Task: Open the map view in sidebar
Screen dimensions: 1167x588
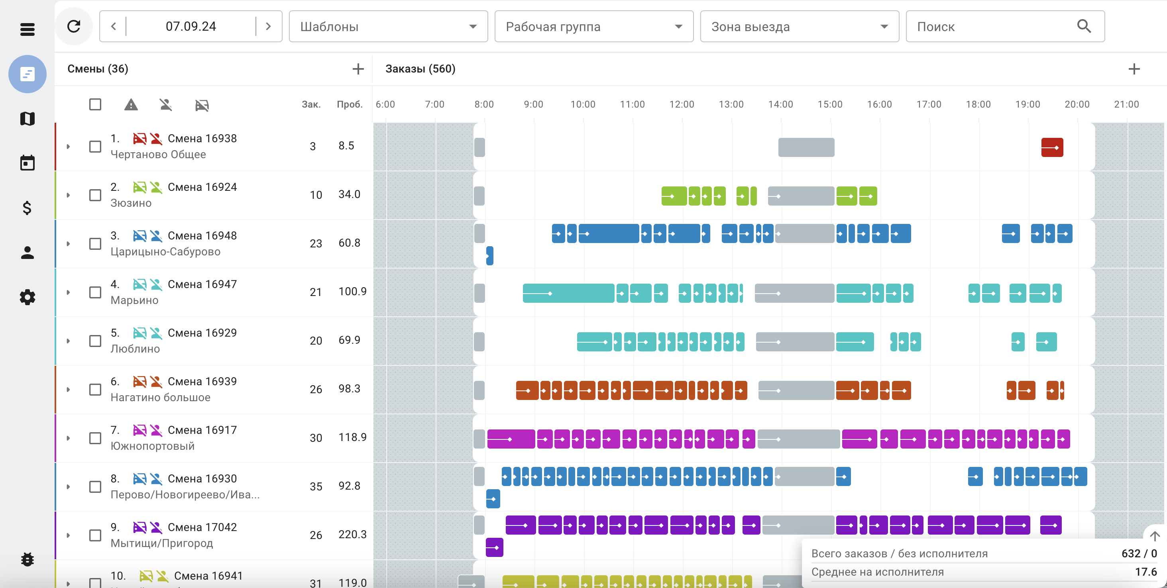Action: [x=27, y=119]
